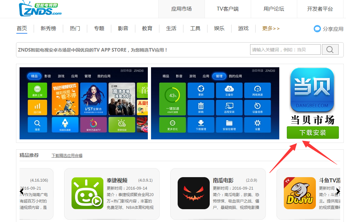The height and width of the screenshot is (222, 346).
Task: Open 南瓜电影 app title link
Action: [x=223, y=180]
